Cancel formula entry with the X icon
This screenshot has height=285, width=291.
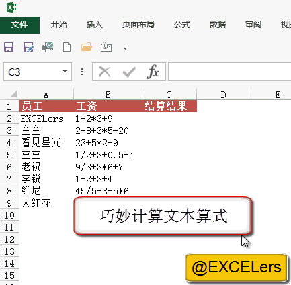(105, 72)
